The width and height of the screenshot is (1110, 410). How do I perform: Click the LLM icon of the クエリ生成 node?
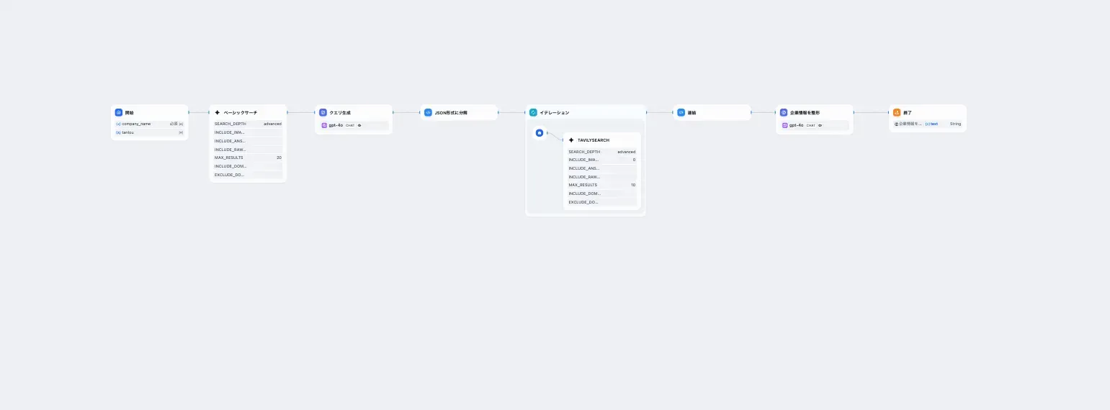(323, 113)
